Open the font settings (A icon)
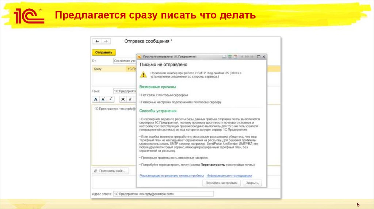Image resolution: width=374 pixels, height=209 pixels. coord(96,99)
